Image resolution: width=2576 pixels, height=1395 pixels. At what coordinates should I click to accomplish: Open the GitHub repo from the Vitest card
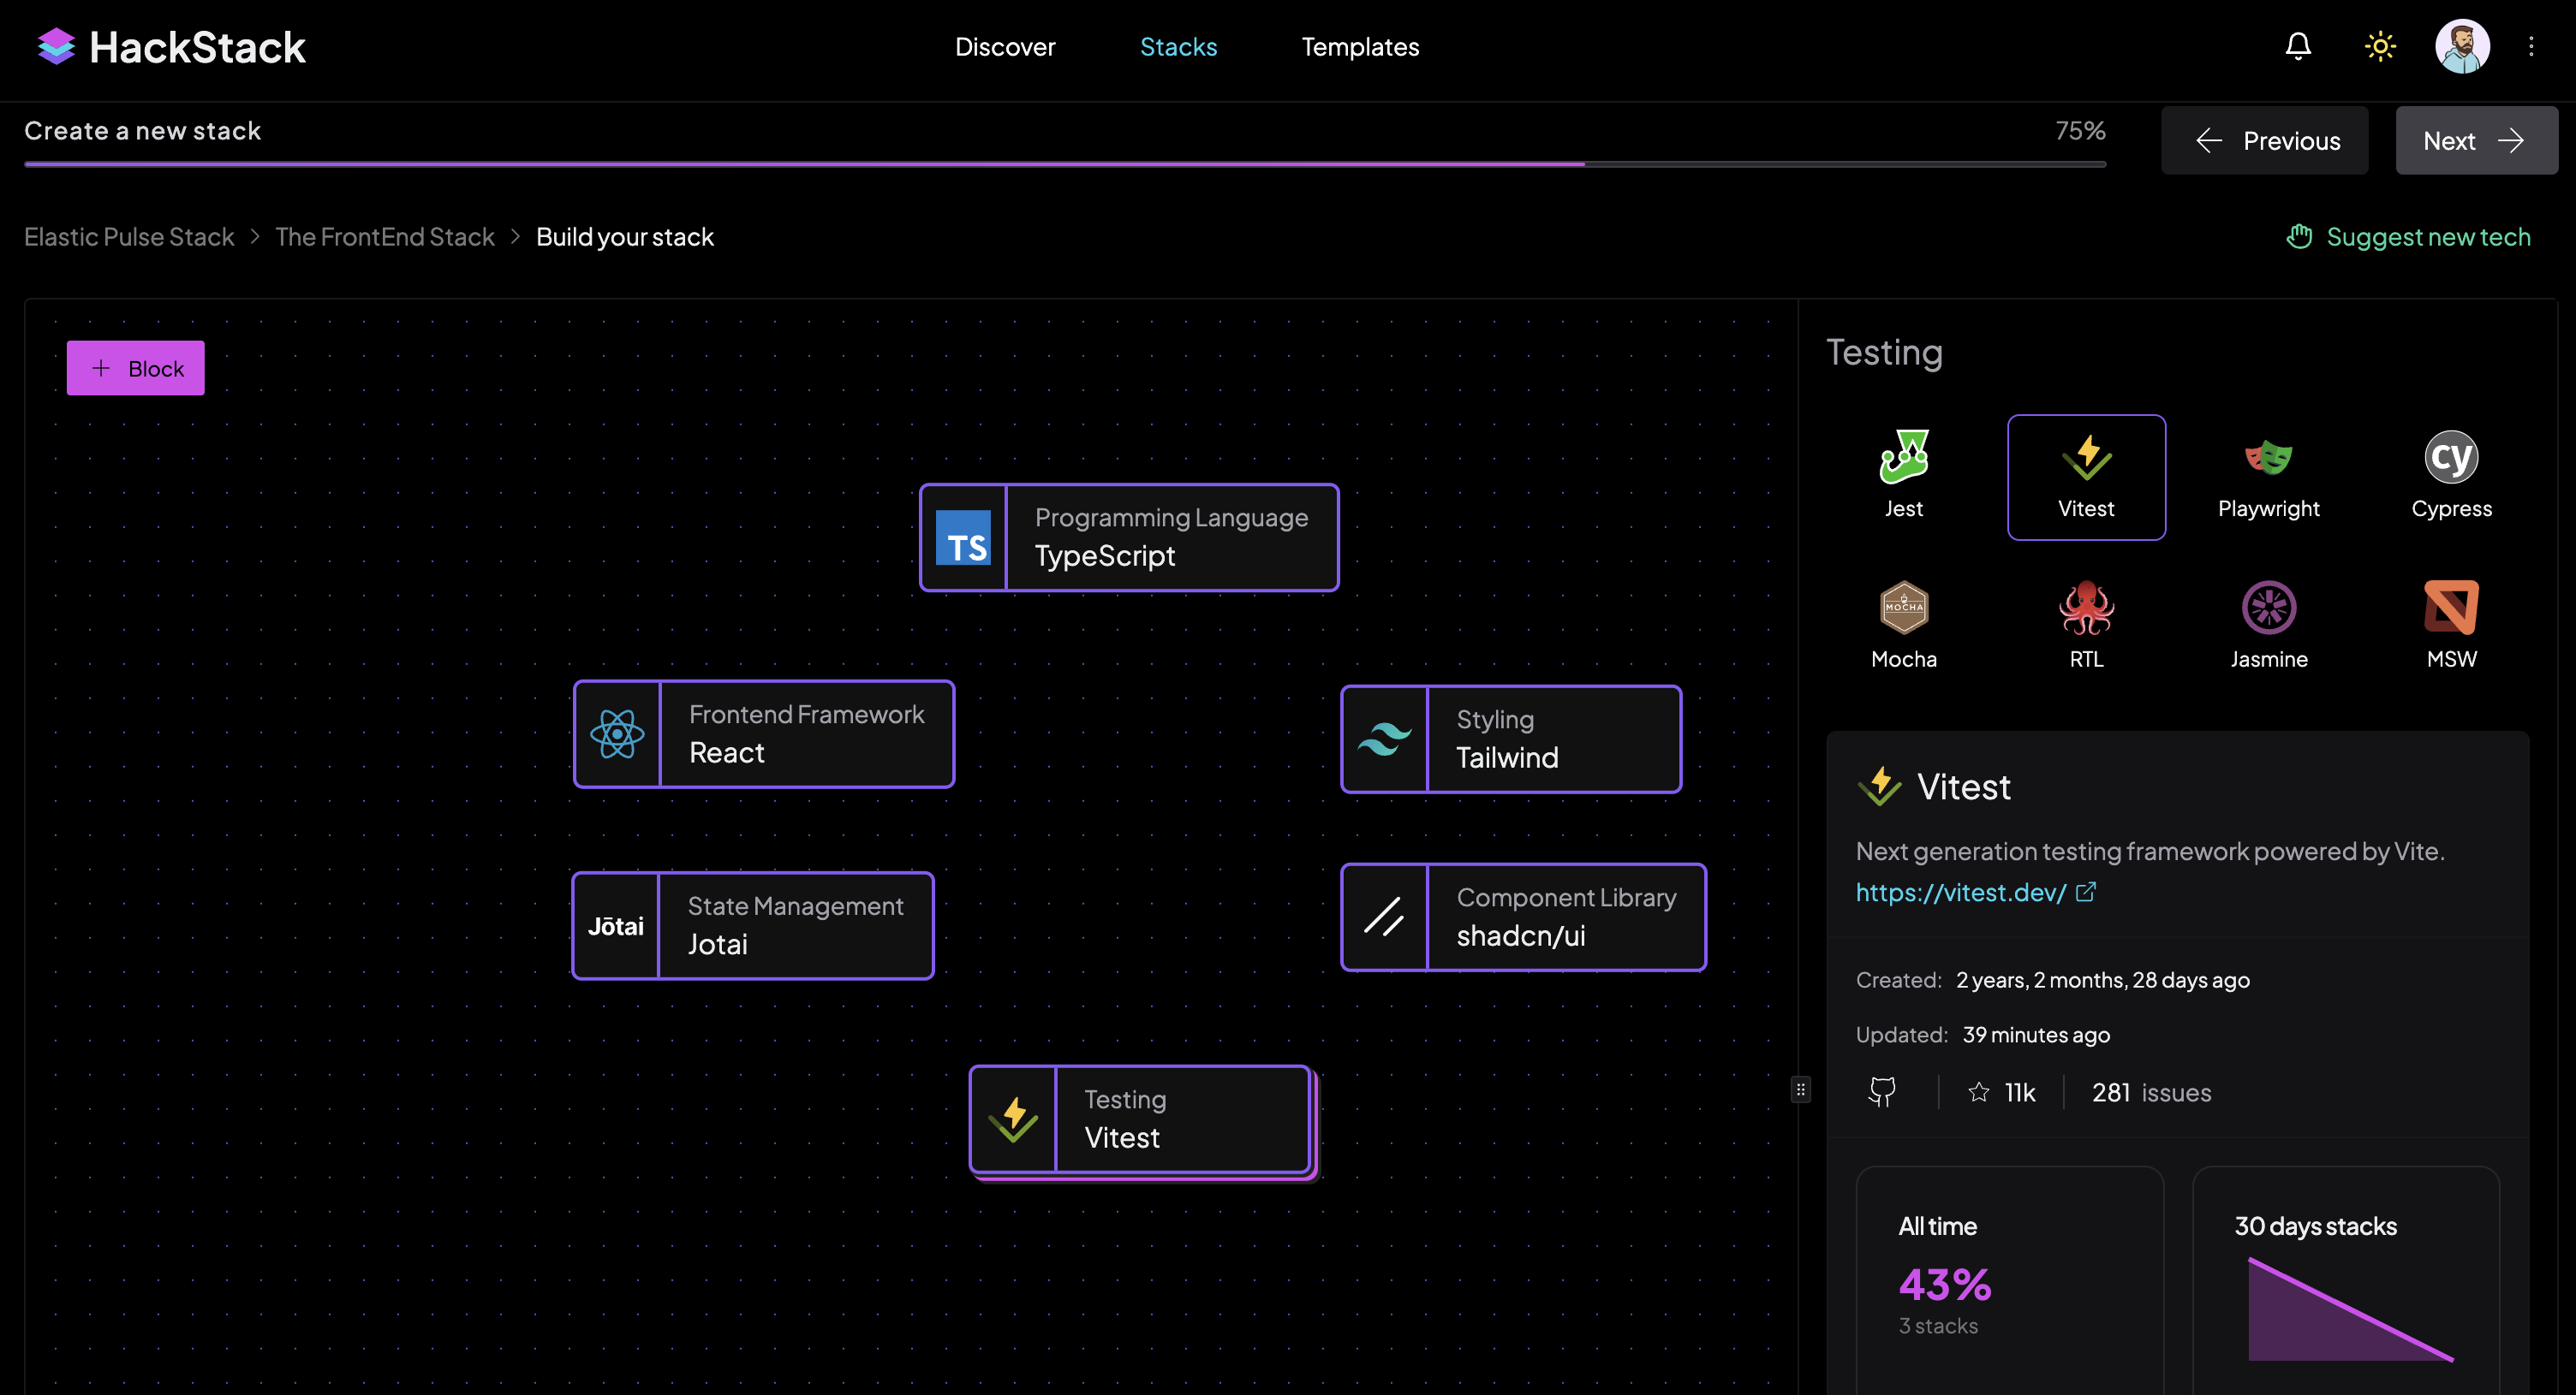1883,1091
